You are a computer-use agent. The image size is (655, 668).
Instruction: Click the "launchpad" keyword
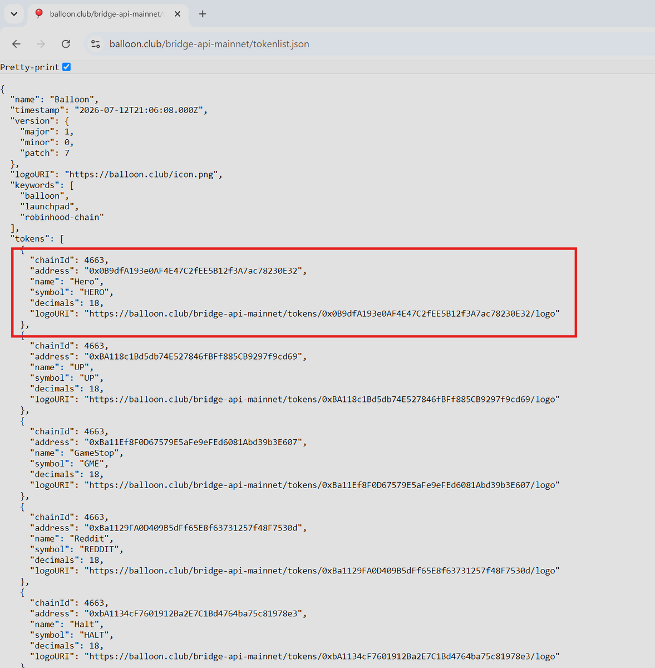[47, 207]
